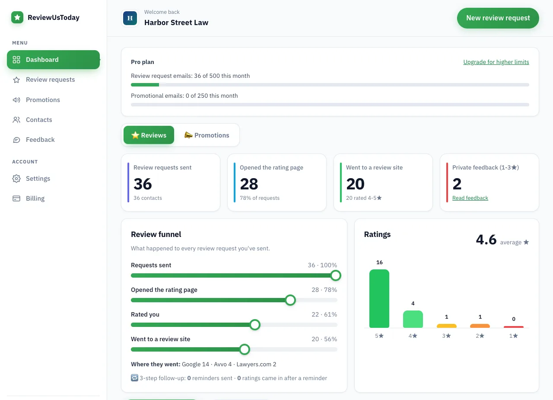Viewport: 553px width, 400px height.
Task: Open Settings in the account menu
Action: (x=53, y=179)
